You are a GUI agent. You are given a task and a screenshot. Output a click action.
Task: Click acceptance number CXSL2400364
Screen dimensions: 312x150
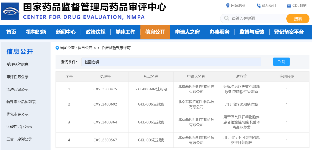point(105,122)
